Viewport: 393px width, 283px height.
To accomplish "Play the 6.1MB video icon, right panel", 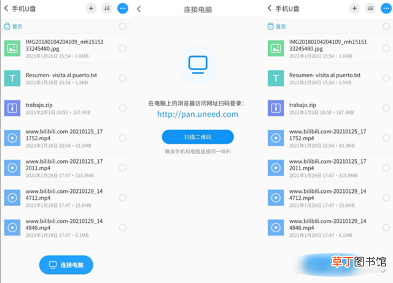I will tap(276, 227).
